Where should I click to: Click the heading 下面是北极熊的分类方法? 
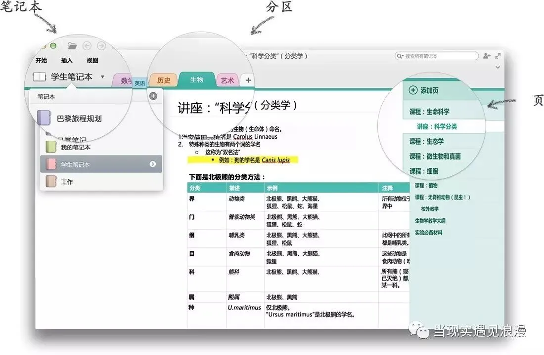pyautogui.click(x=227, y=177)
